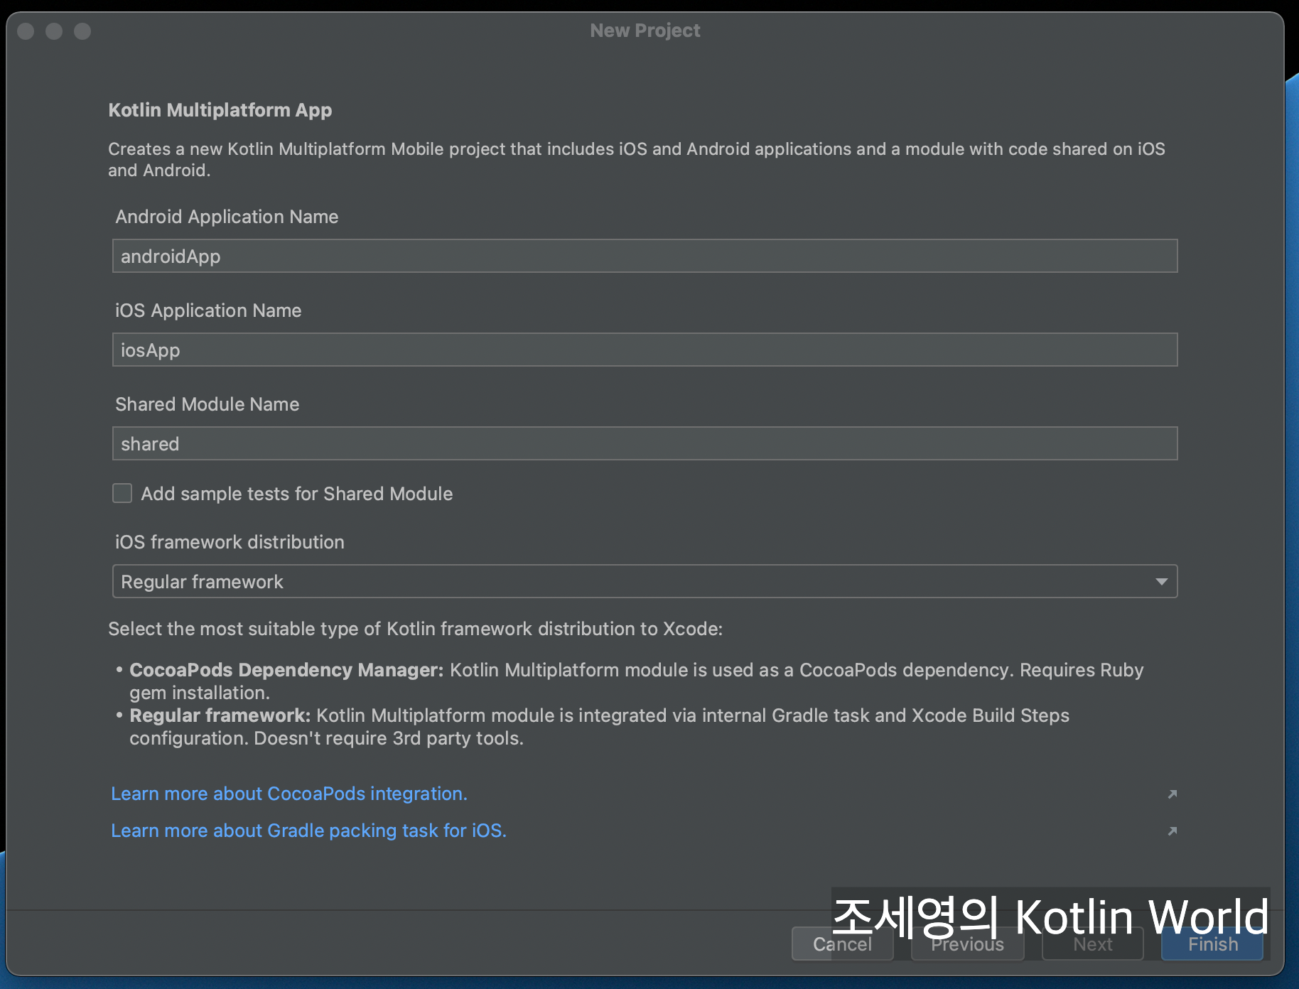The width and height of the screenshot is (1299, 989).
Task: Click the Regular framework description bullet text
Action: [x=599, y=726]
